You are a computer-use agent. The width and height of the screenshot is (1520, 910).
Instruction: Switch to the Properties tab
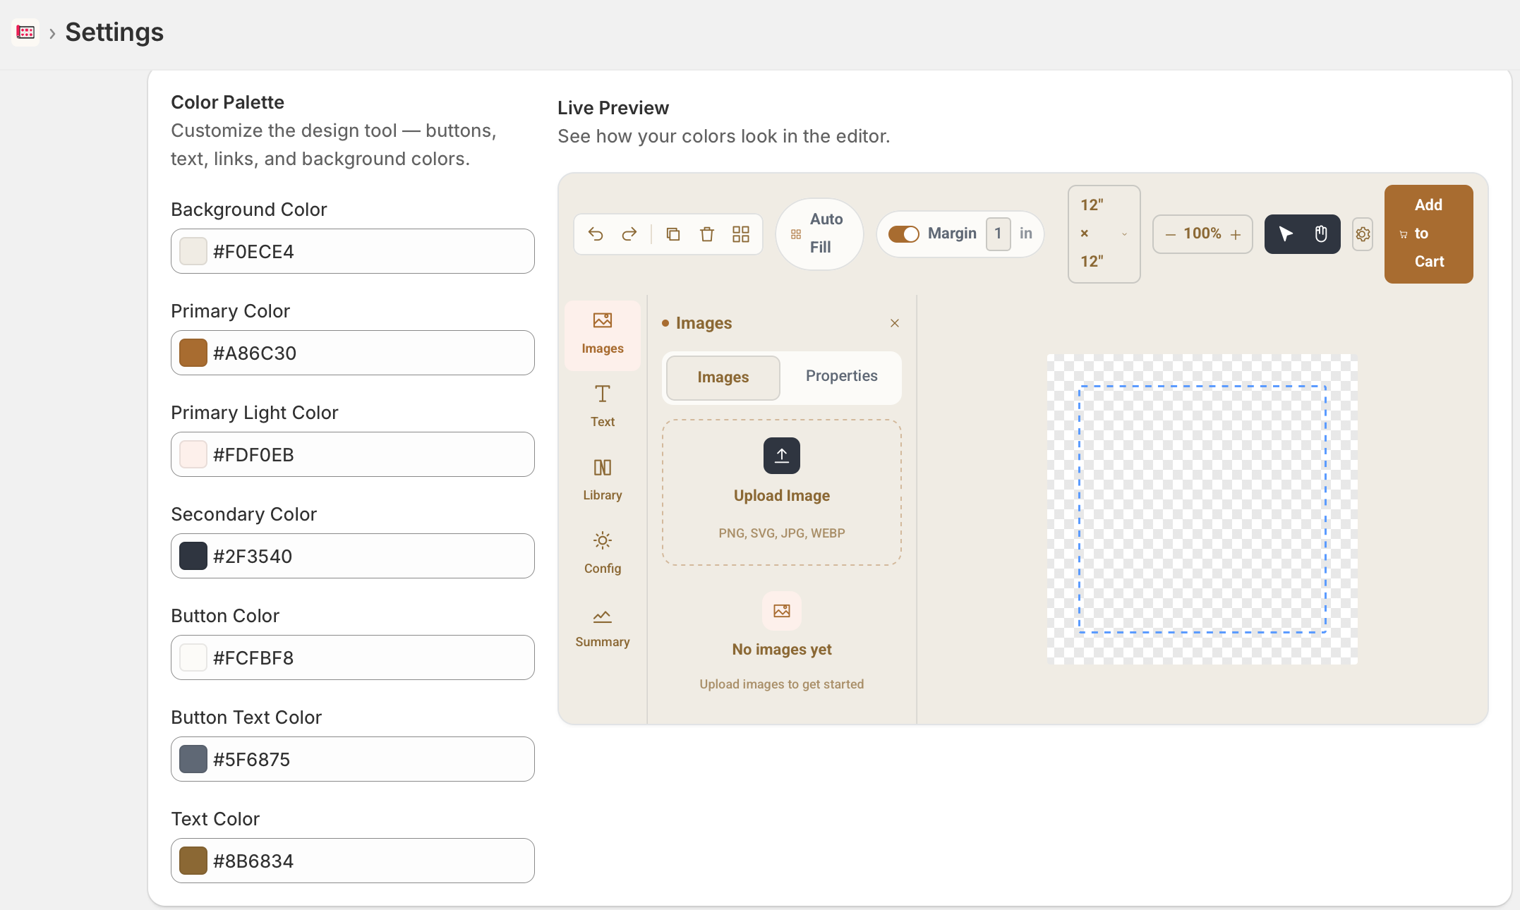pyautogui.click(x=842, y=376)
